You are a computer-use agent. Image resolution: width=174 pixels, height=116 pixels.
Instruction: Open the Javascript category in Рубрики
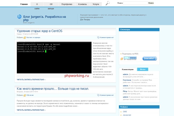[x=127, y=115]
